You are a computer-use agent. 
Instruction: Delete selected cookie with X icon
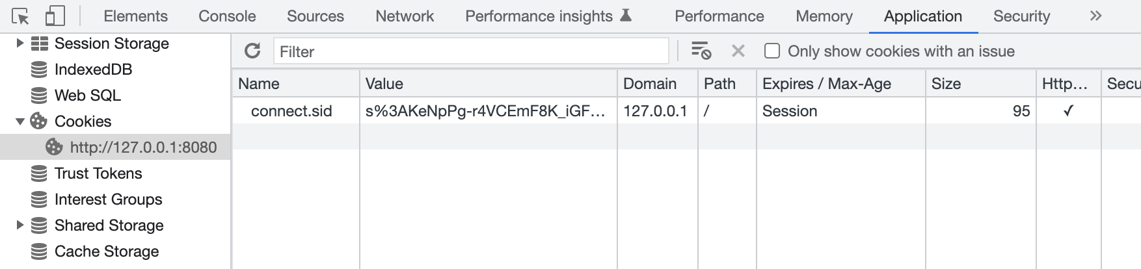point(738,51)
